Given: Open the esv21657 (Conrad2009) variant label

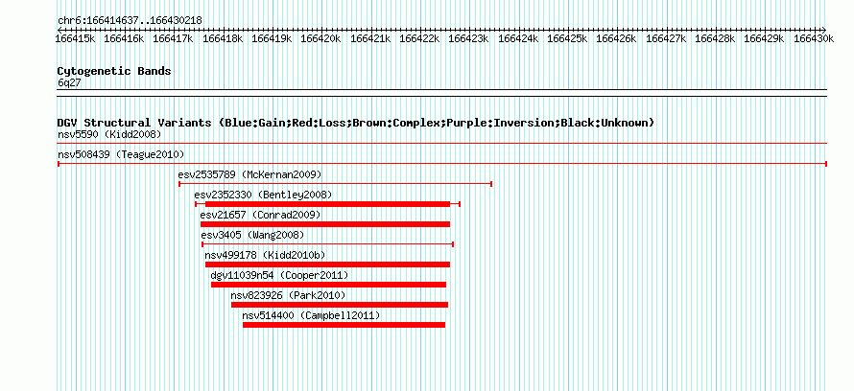Looking at the screenshot, I should 260,215.
